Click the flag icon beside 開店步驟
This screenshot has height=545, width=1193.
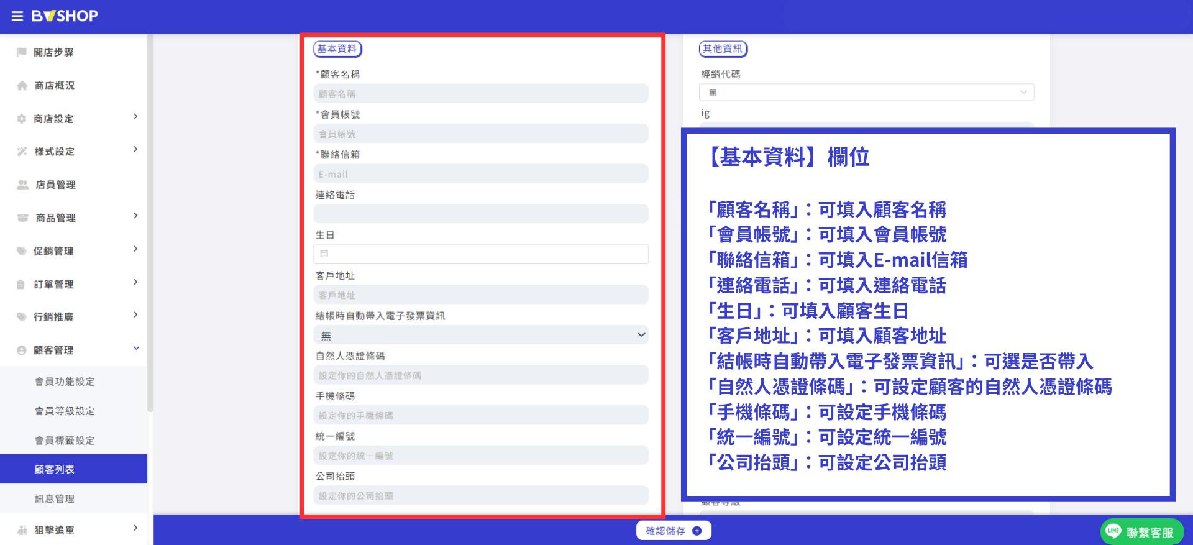pyautogui.click(x=22, y=52)
